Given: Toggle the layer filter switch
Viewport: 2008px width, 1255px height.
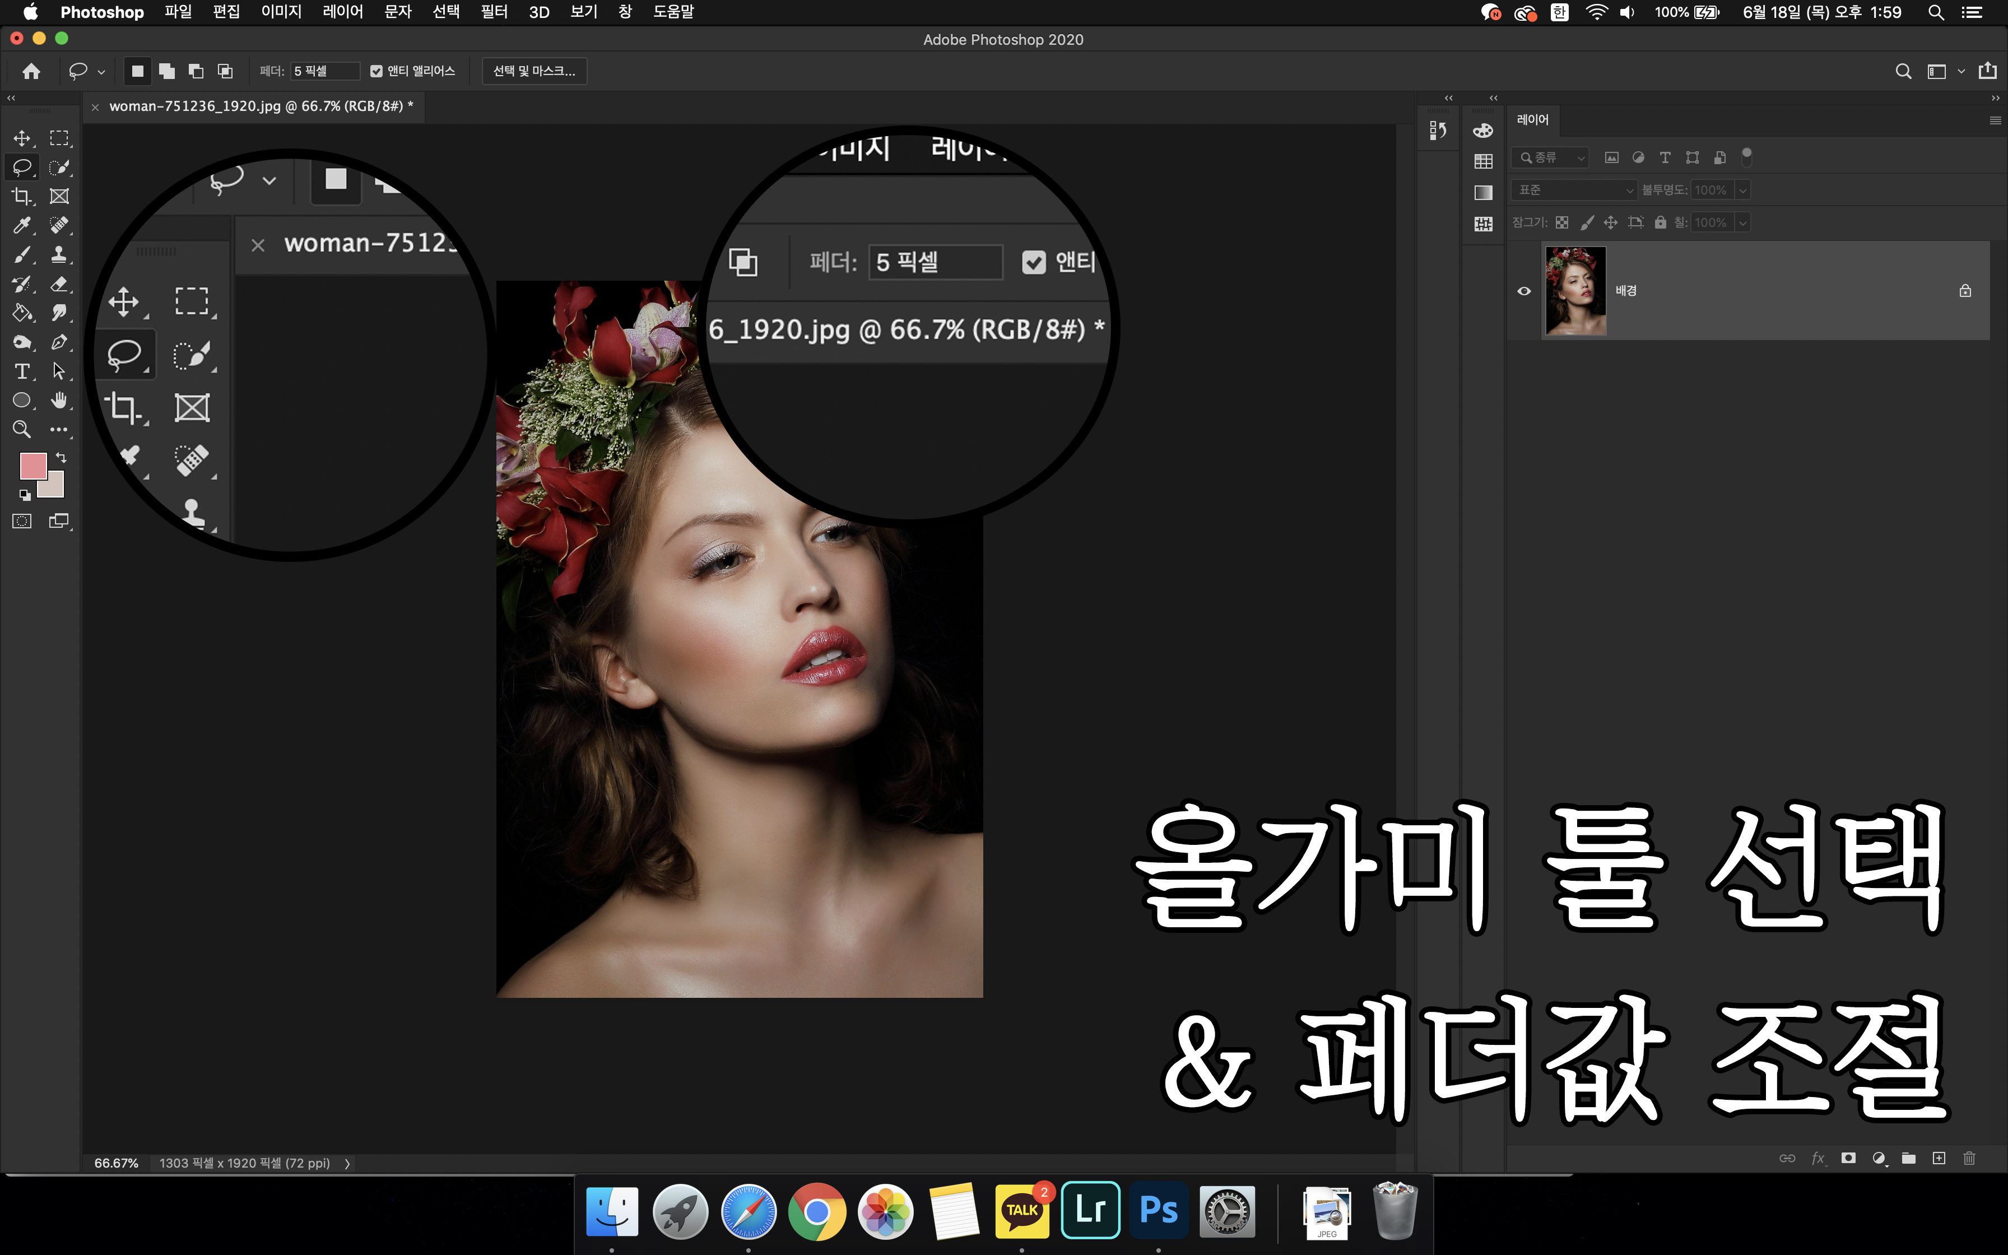Looking at the screenshot, I should pyautogui.click(x=1746, y=157).
